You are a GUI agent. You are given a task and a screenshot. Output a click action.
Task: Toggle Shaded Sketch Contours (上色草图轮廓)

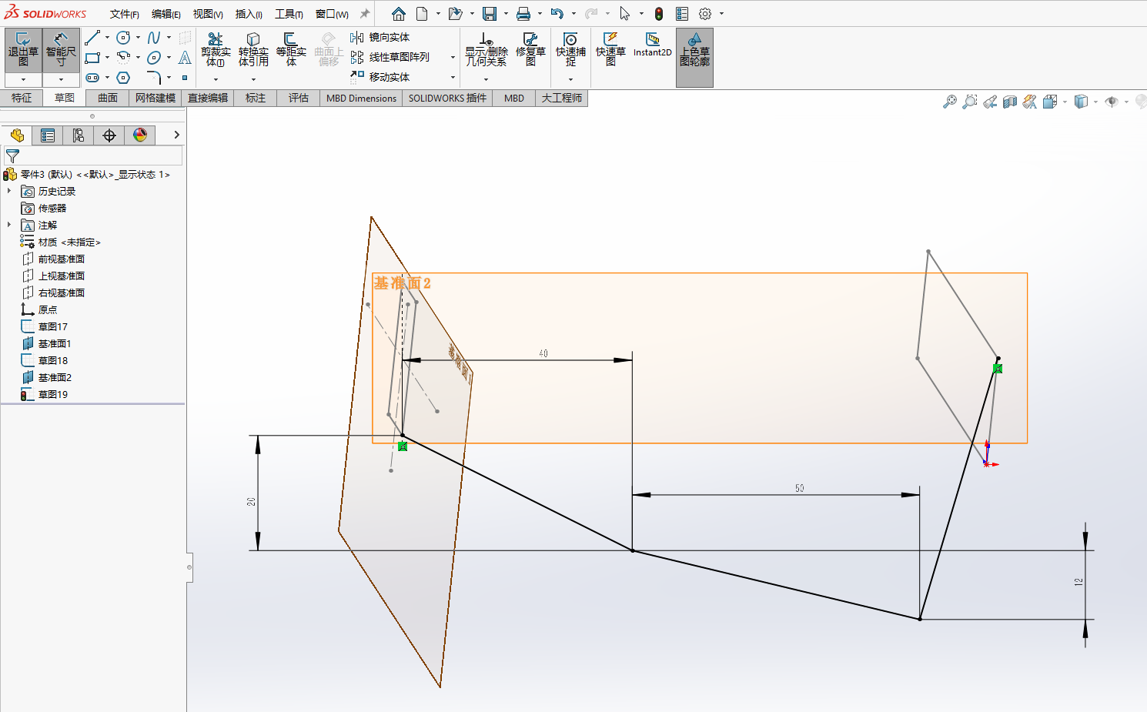tap(694, 49)
